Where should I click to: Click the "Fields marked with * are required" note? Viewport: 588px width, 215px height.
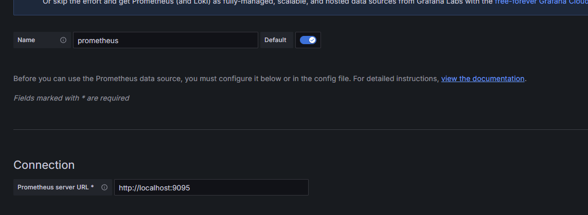click(71, 97)
